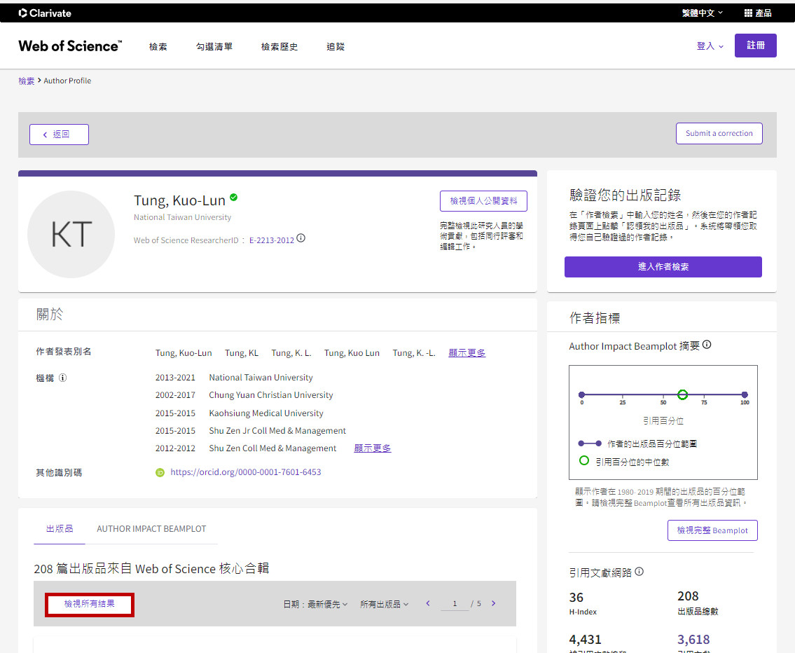
Task: Switch to AUTHOR IMPACT BEAMPLOT tab
Action: 151,529
